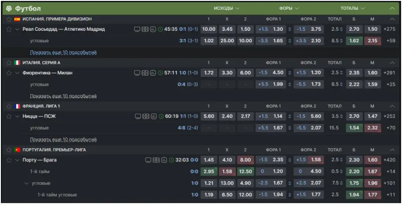Select Брага win odds 8.00
Viewport: 402px width, 204px height.
point(245,160)
